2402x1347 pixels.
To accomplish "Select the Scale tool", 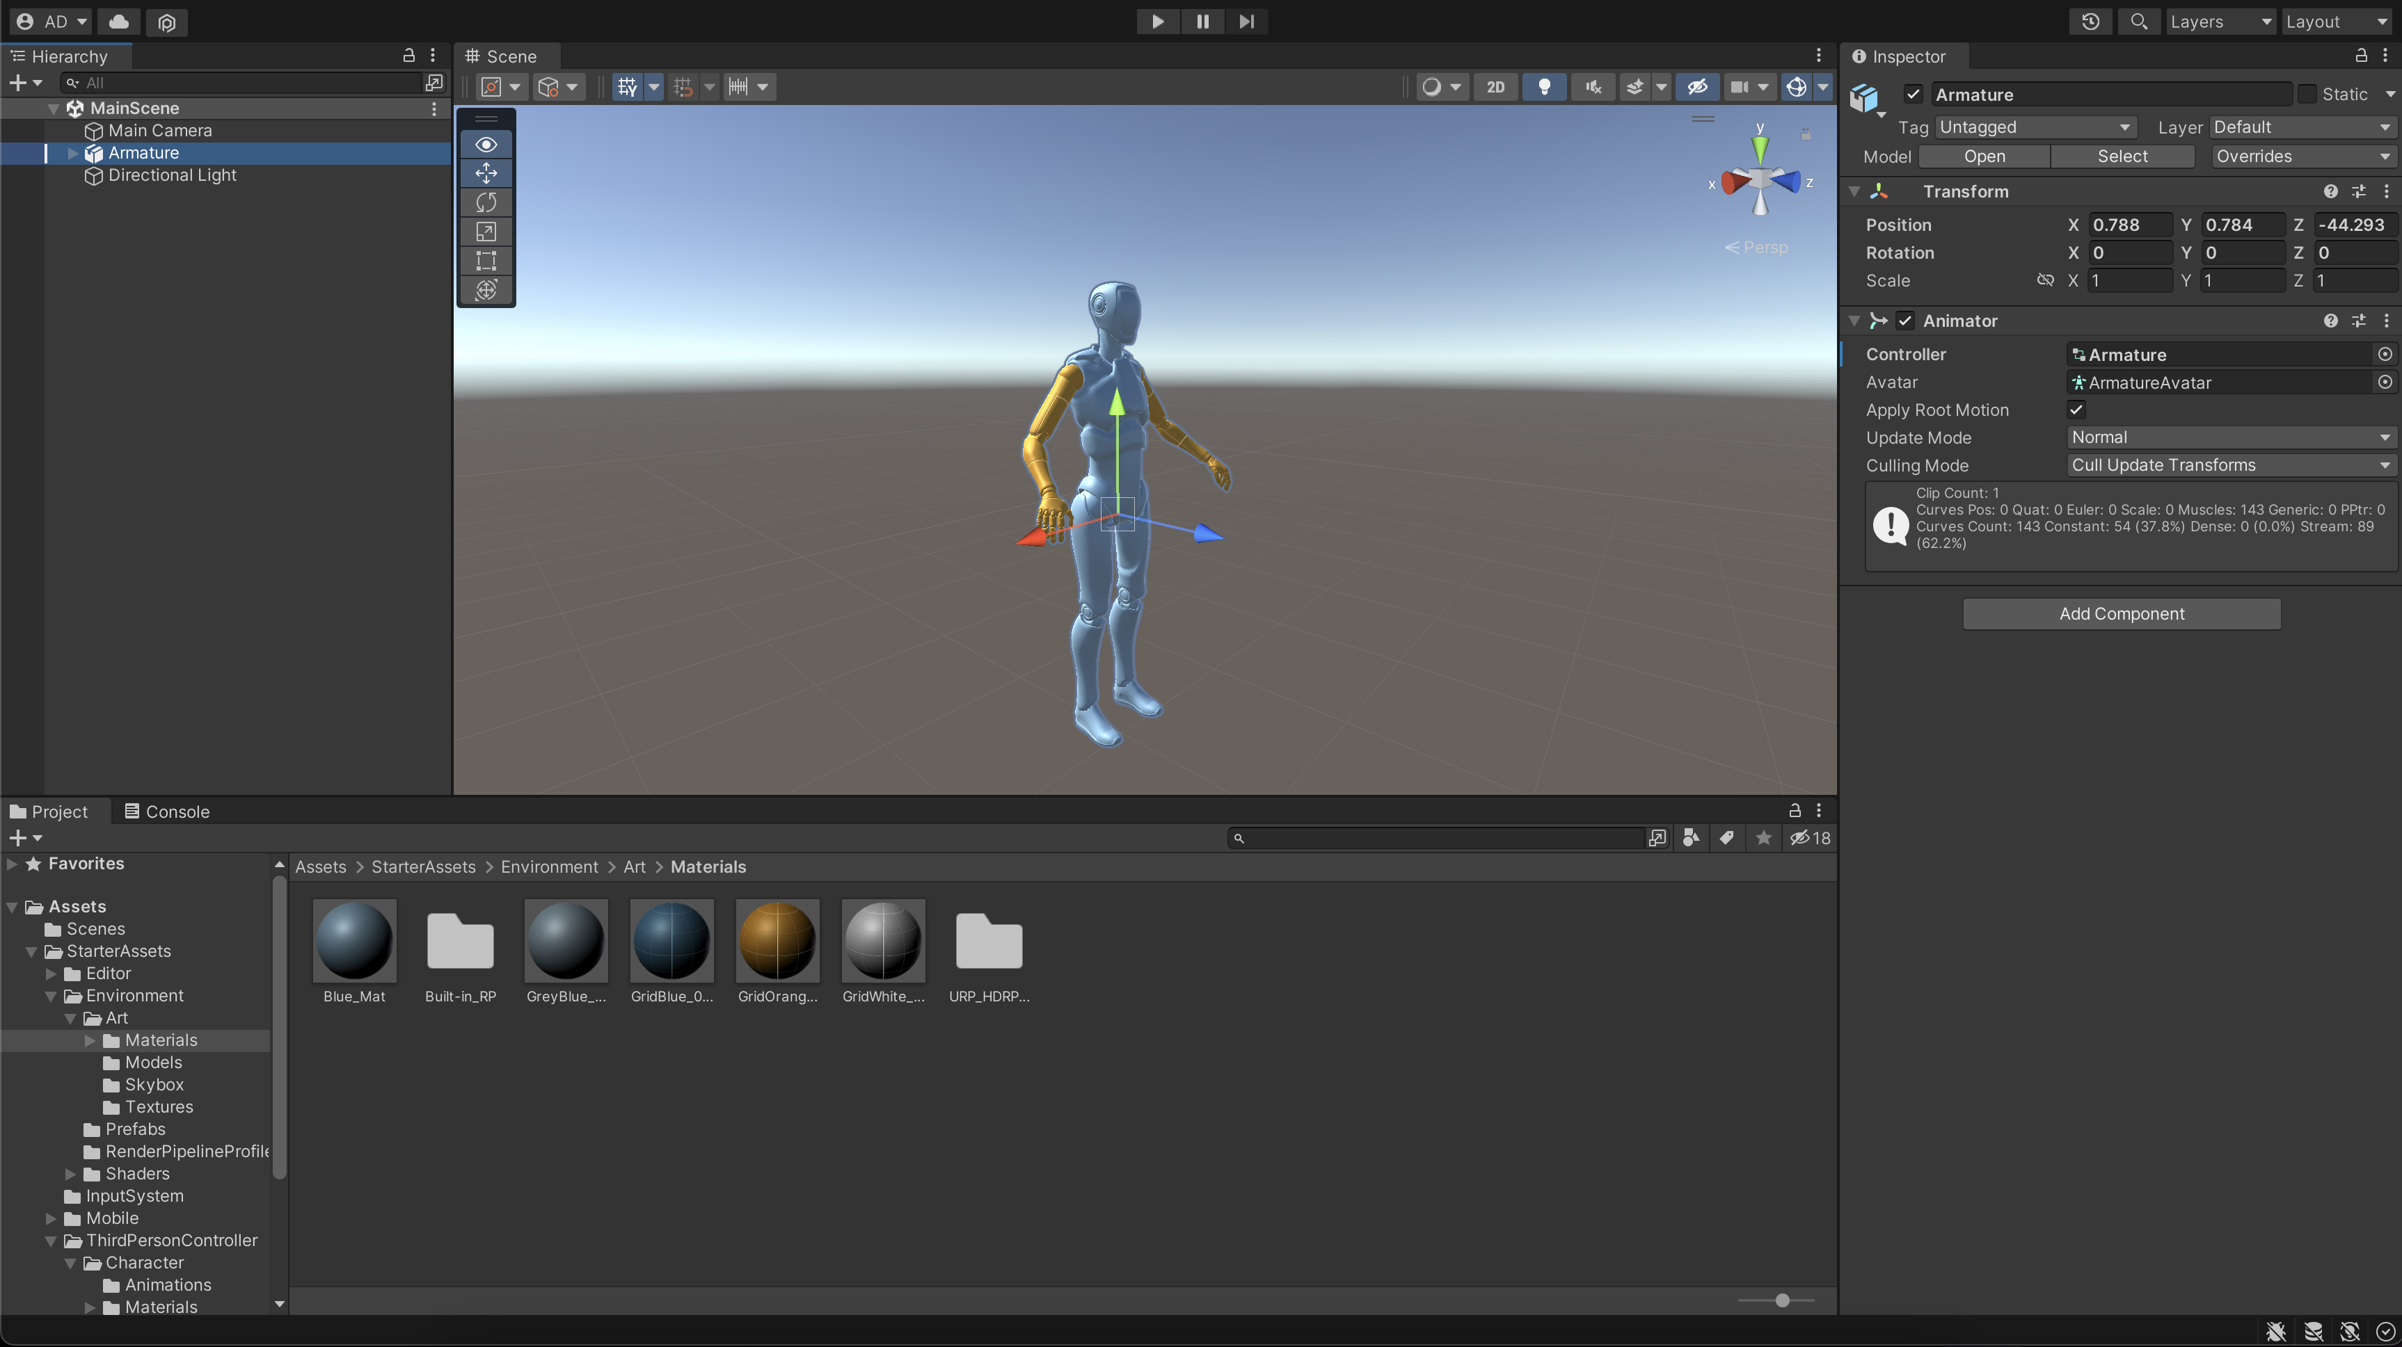I will pyautogui.click(x=486, y=231).
